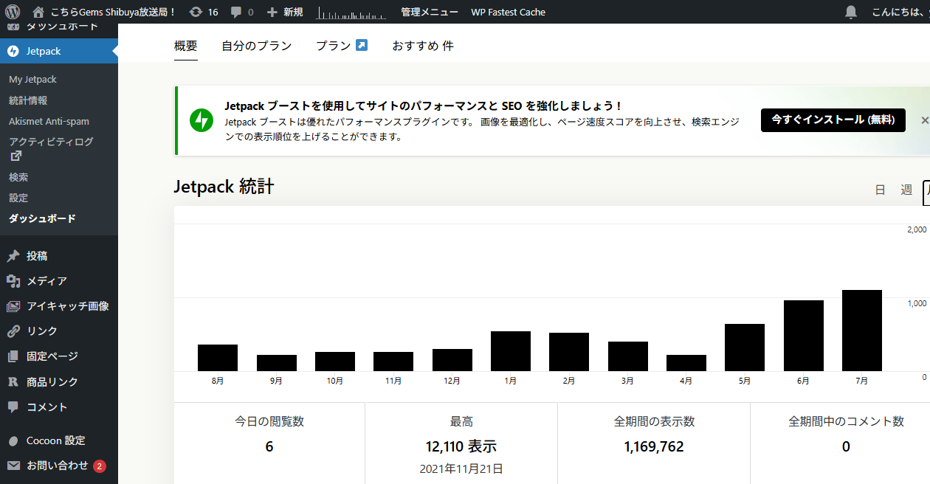The image size is (930, 484).
Task: Open the こんにちは account menu
Action: (900, 12)
